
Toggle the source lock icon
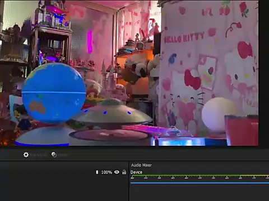coord(124,172)
